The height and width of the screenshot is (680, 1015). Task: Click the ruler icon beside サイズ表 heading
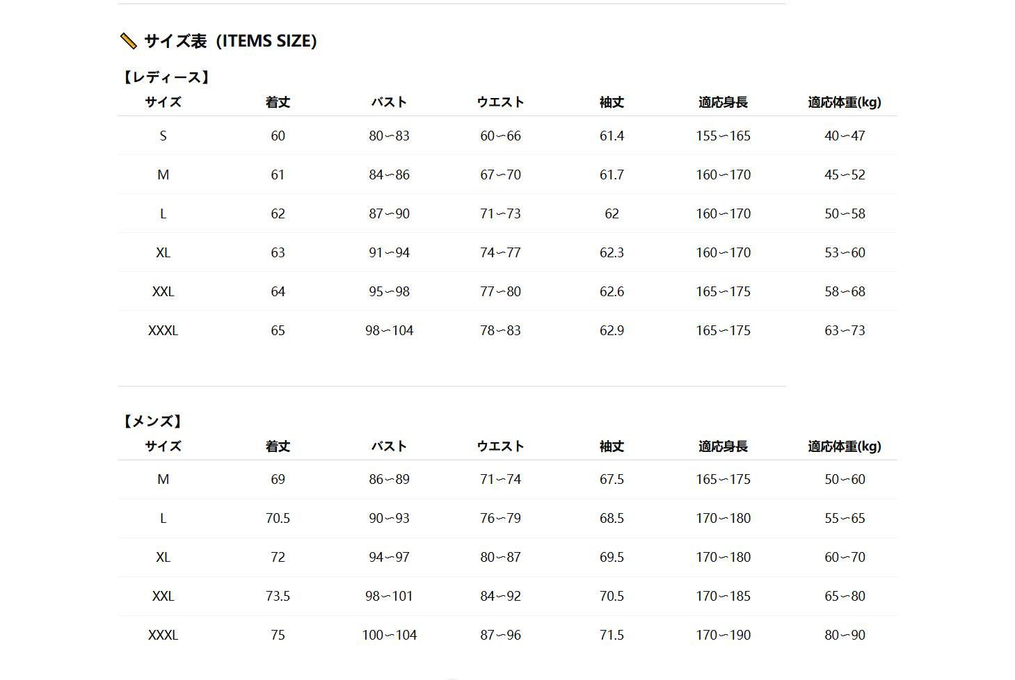[x=128, y=42]
